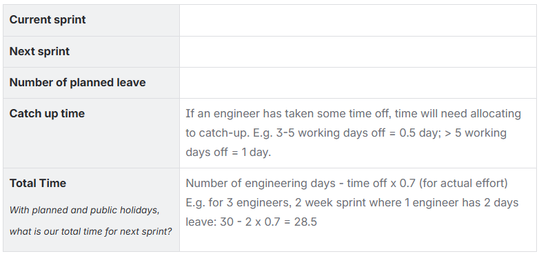Click the empty Current sprint value cell
This screenshot has width=539, height=254.
[358, 20]
